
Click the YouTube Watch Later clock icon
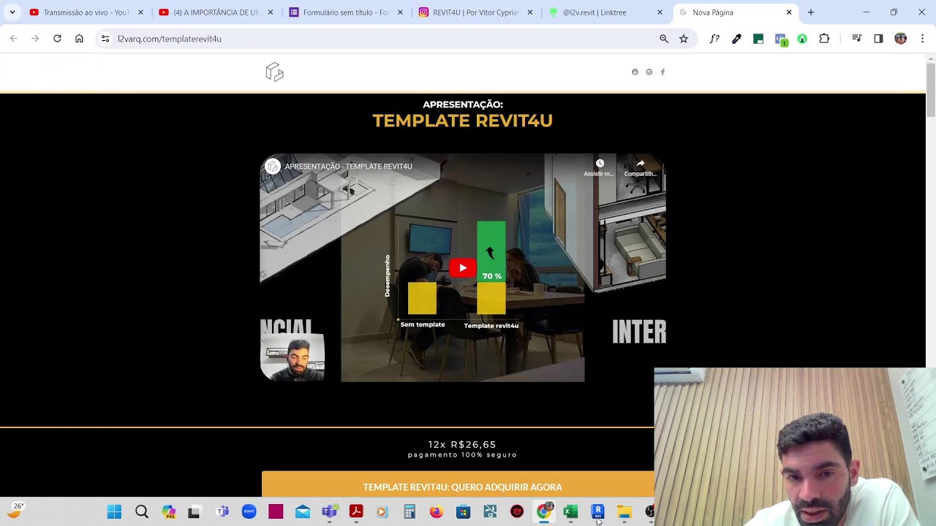tap(600, 163)
